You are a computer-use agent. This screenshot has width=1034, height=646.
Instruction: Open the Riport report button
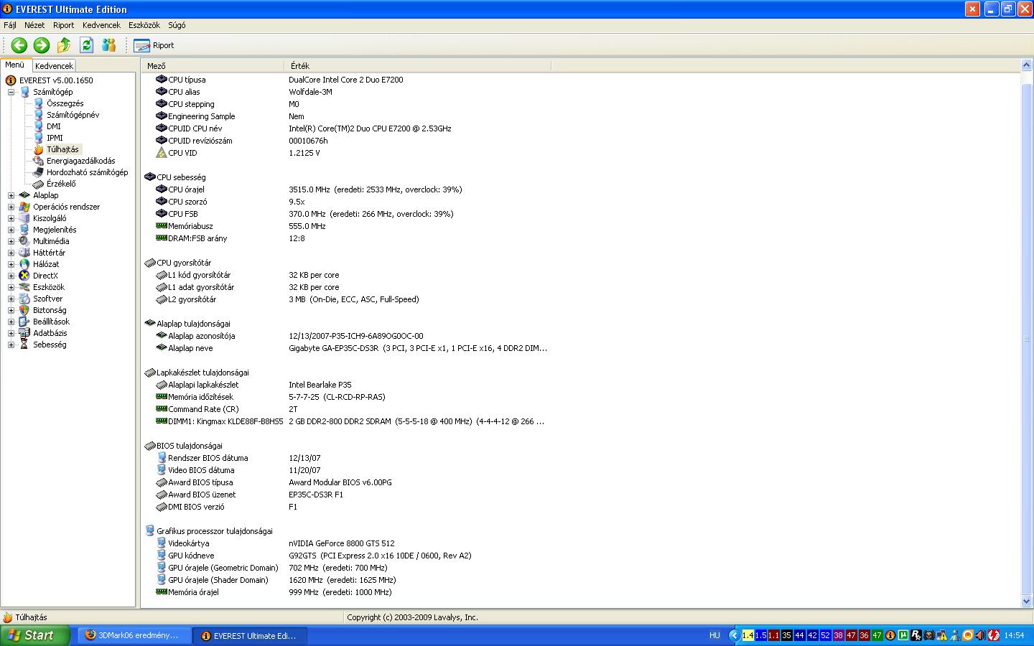(x=154, y=45)
